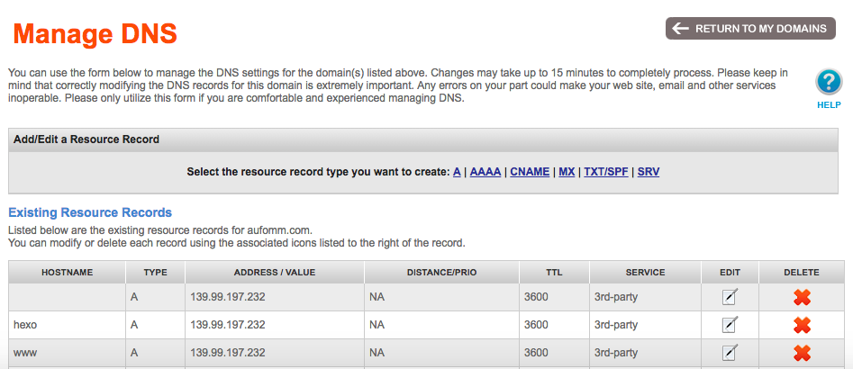Create a new AAAA record
Image resolution: width=853 pixels, height=369 pixels.
click(485, 171)
